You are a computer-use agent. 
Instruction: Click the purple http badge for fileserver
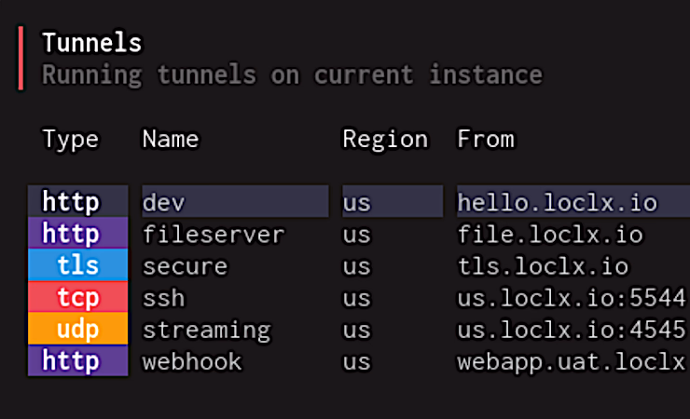coord(78,233)
